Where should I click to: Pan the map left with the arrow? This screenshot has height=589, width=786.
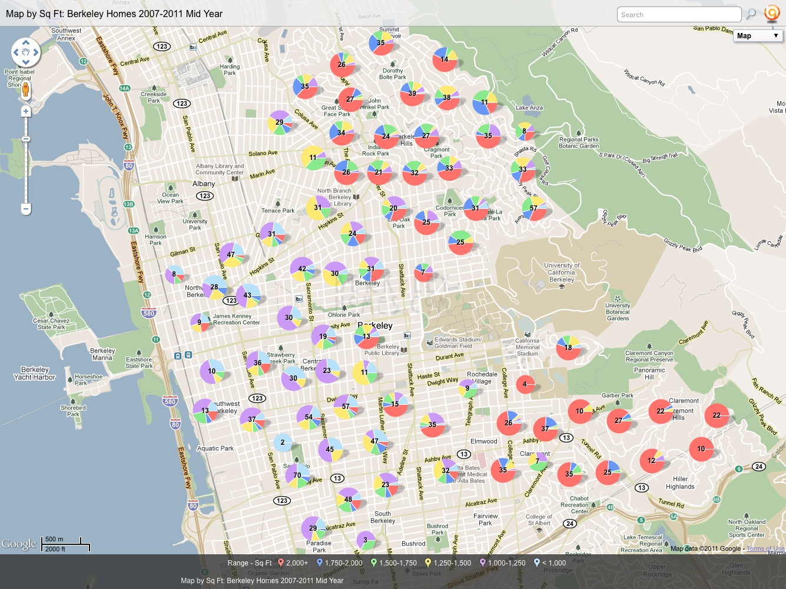16,52
